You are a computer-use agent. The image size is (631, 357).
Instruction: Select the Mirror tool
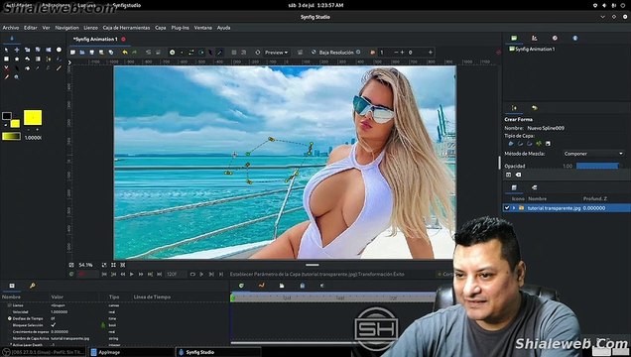[x=49, y=50]
